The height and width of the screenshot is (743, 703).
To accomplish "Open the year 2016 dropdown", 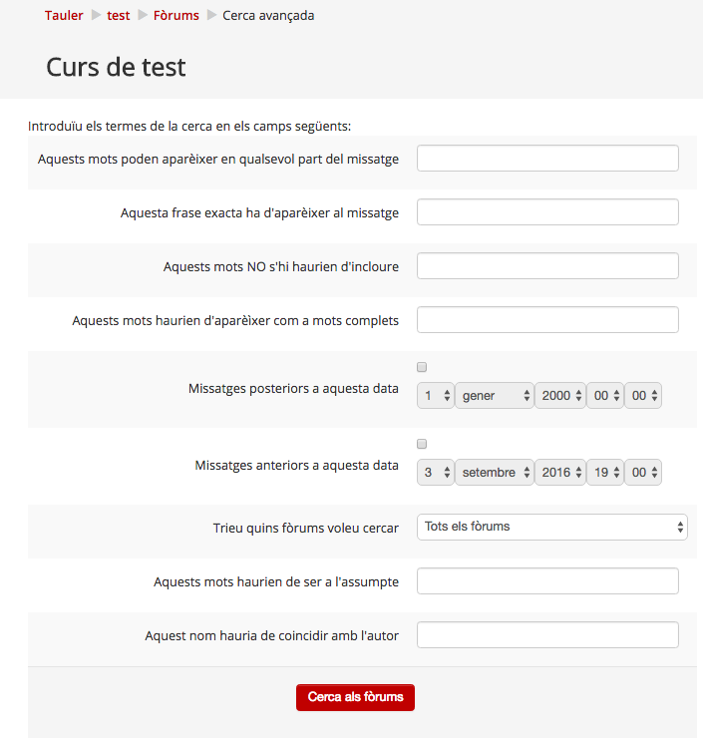I will [x=559, y=473].
